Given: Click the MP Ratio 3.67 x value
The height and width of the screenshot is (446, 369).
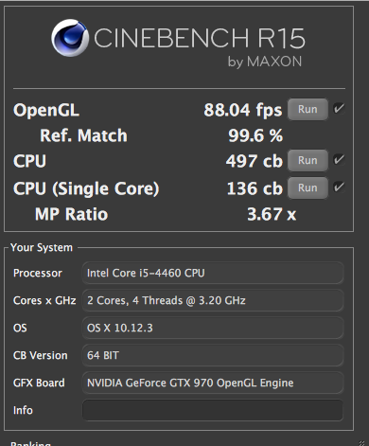Looking at the screenshot, I should click(272, 214).
